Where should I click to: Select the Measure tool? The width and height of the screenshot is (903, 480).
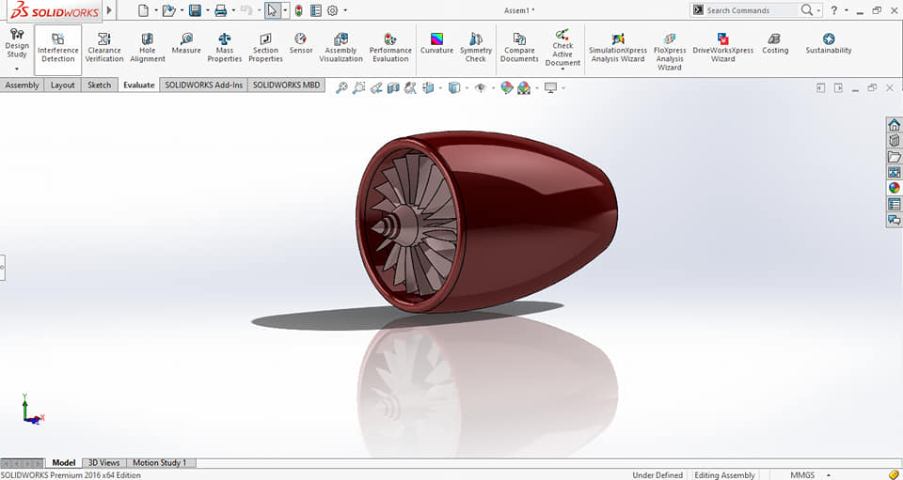[186, 43]
